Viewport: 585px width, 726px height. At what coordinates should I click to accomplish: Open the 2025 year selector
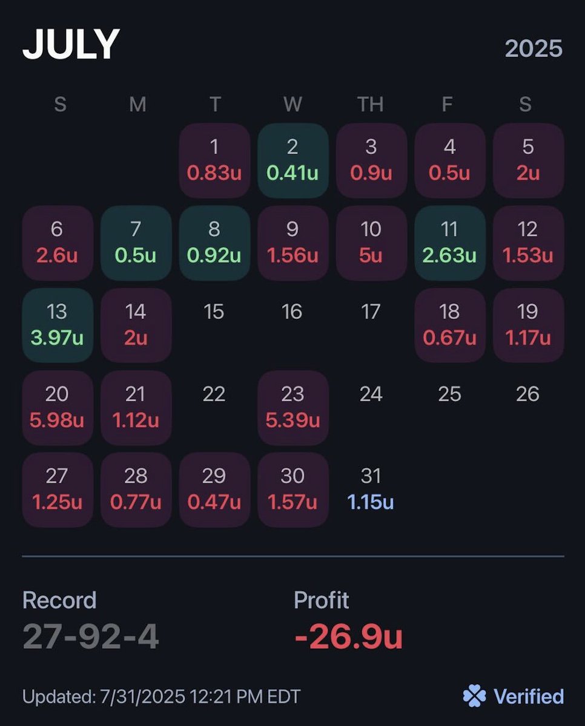[534, 49]
